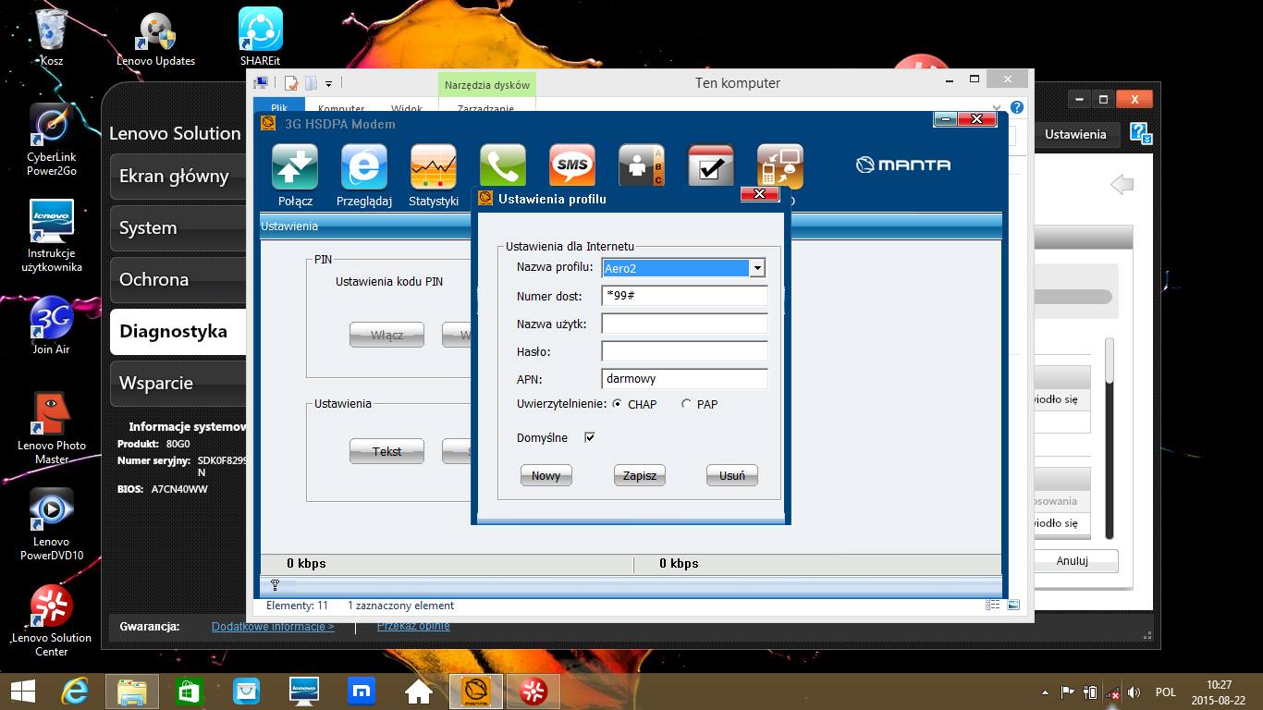Click the Nowy profile button
Screen dimensions: 1263x710
click(x=546, y=476)
